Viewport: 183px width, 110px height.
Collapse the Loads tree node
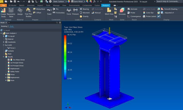click(x=3, y=45)
